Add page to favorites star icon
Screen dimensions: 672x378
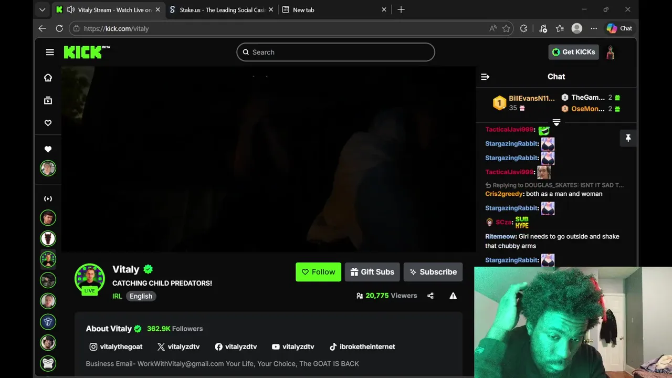pos(506,28)
